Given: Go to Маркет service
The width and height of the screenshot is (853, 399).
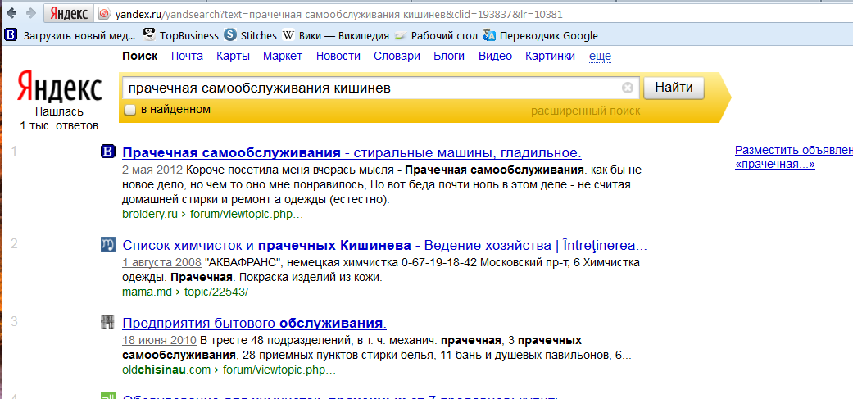Looking at the screenshot, I should tap(283, 56).
